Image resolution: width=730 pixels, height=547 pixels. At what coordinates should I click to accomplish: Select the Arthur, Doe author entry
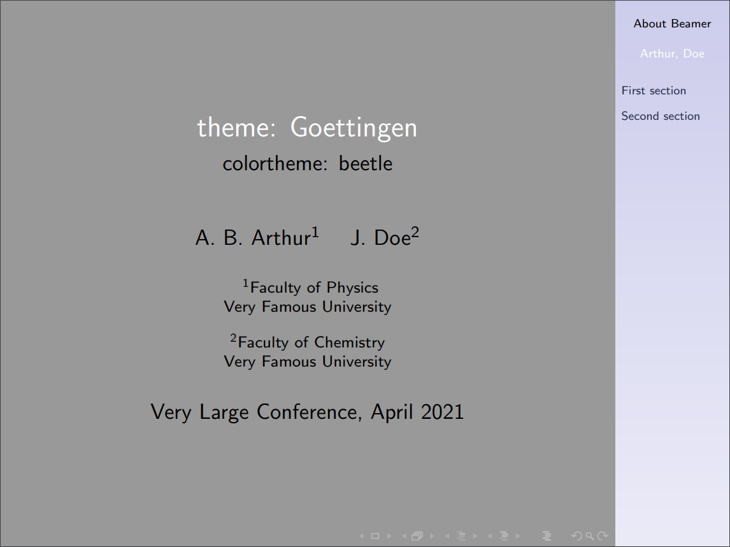672,54
